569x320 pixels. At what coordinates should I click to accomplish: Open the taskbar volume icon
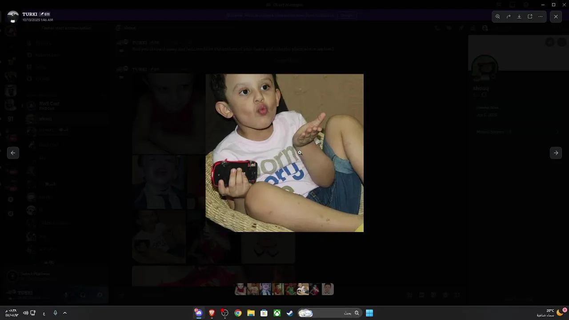[x=25, y=313]
